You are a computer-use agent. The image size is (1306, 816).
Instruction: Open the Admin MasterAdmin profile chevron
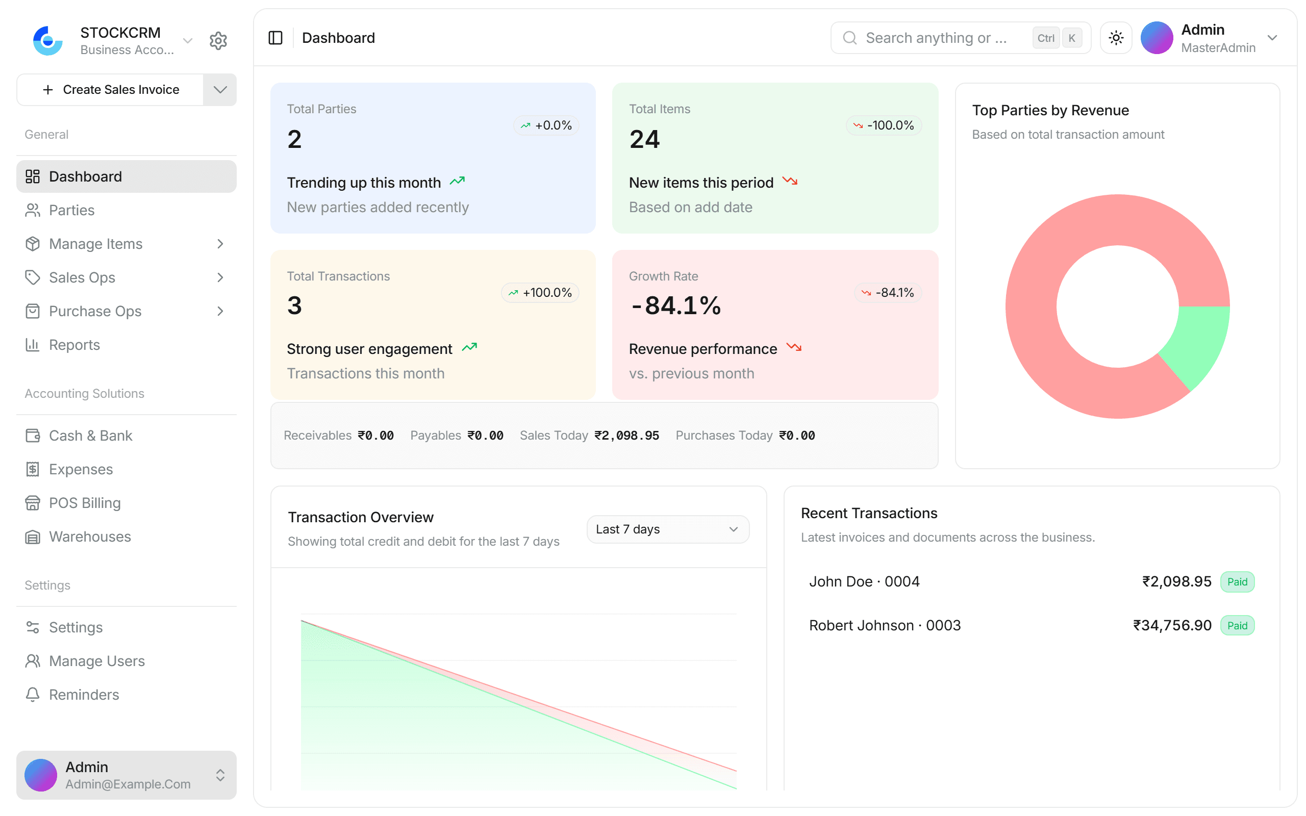[1272, 38]
